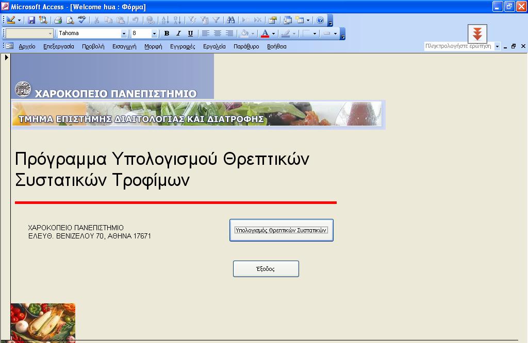The width and height of the screenshot is (528, 343).
Task: Toggle Underline formatting
Action: tap(190, 33)
